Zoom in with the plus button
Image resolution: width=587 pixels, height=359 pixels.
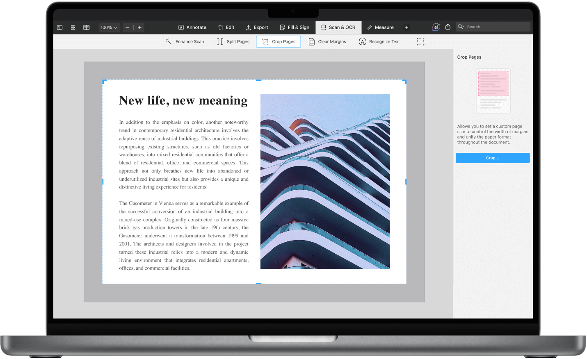tap(140, 27)
